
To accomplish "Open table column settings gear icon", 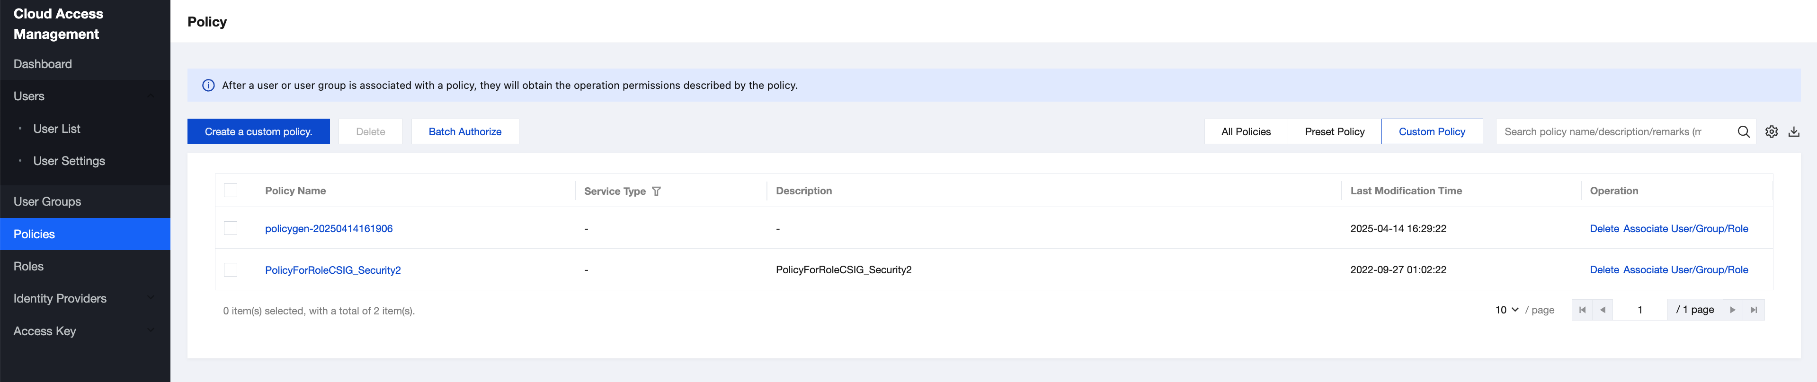I will coord(1771,132).
